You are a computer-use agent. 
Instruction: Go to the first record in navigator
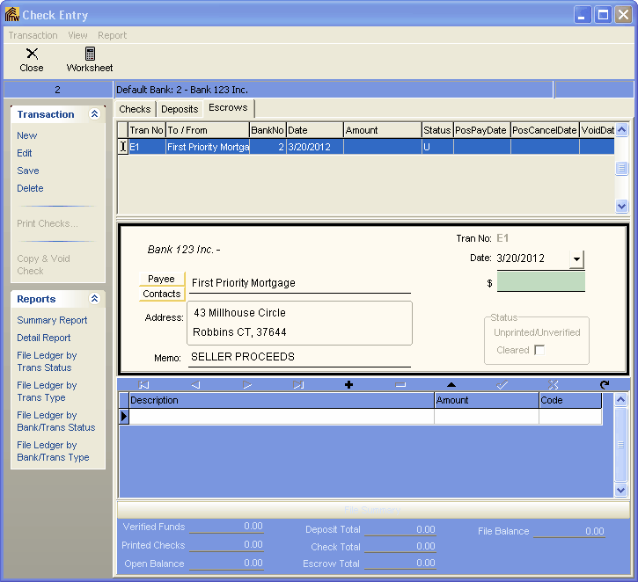(x=143, y=385)
